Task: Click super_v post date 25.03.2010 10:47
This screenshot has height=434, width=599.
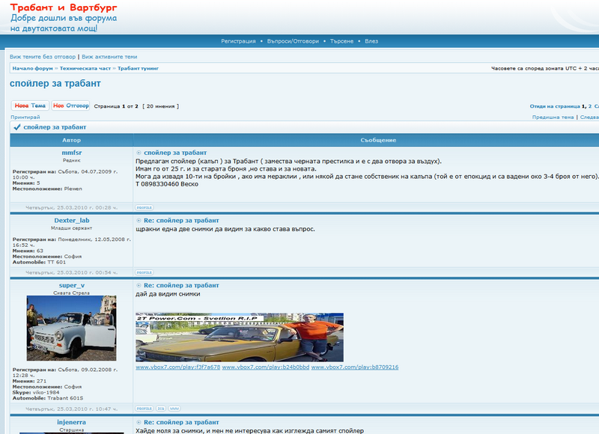Action: pyautogui.click(x=71, y=409)
